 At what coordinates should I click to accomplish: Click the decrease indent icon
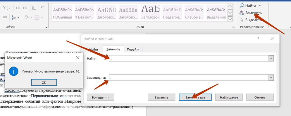pos(18,8)
